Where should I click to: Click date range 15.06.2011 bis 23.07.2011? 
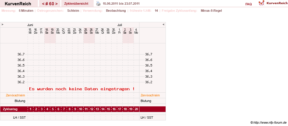pyautogui.click(x=121, y=4)
